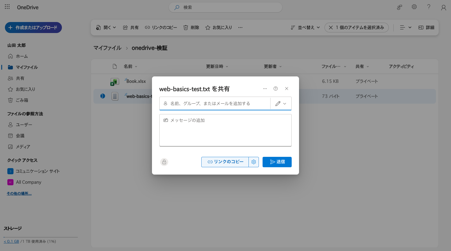Sort by 名前 column header

tap(131, 66)
